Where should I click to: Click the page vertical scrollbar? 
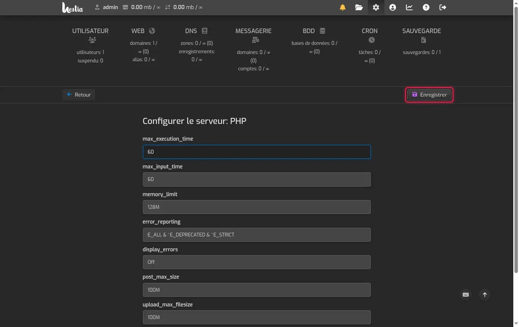[x=516, y=139]
